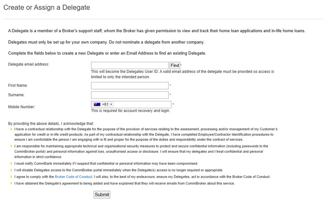323x206 pixels.
Task: Click bullet arrow beside Code of Conduct statement
Action: [11, 177]
